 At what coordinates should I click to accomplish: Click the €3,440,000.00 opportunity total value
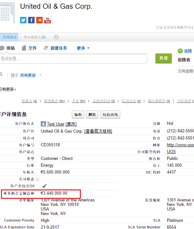(54, 193)
